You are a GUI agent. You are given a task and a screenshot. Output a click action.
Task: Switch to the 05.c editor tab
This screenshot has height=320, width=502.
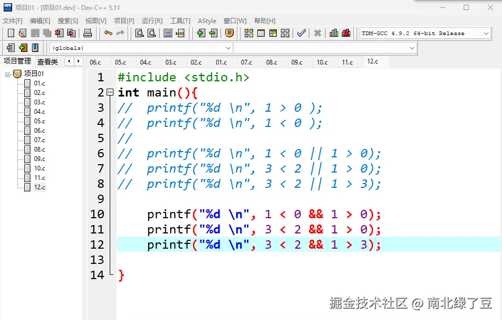point(120,62)
